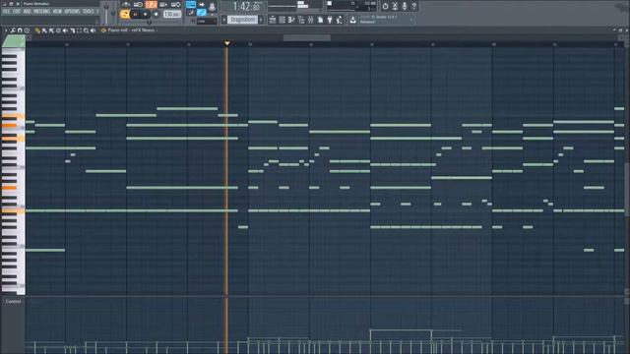
Task: Open the Dragonborn pattern selector
Action: pos(243,20)
